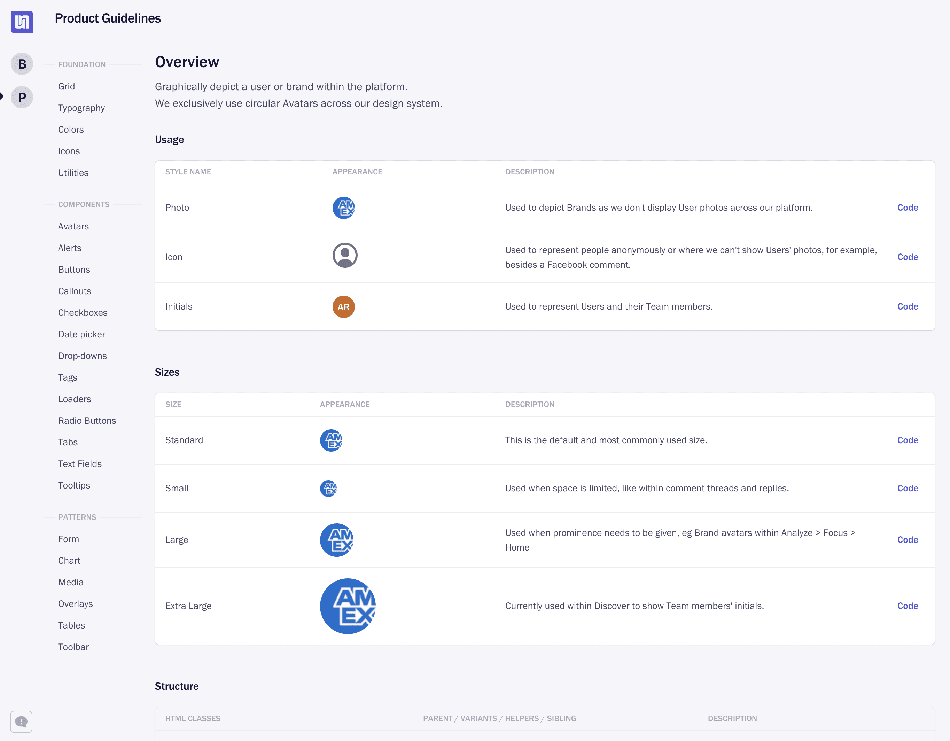Click the Large size AMEX avatar
Image resolution: width=950 pixels, height=741 pixels.
coord(336,540)
